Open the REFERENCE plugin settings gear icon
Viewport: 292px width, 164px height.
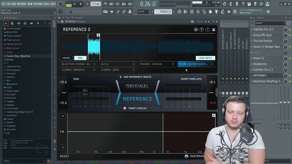62,21
